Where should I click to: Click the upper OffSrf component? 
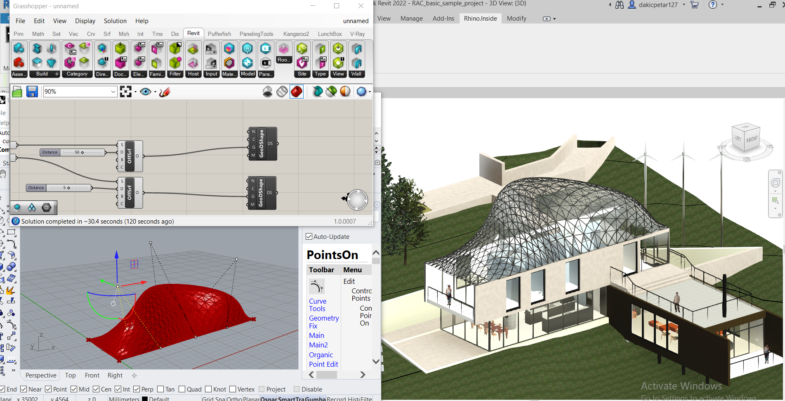point(130,156)
